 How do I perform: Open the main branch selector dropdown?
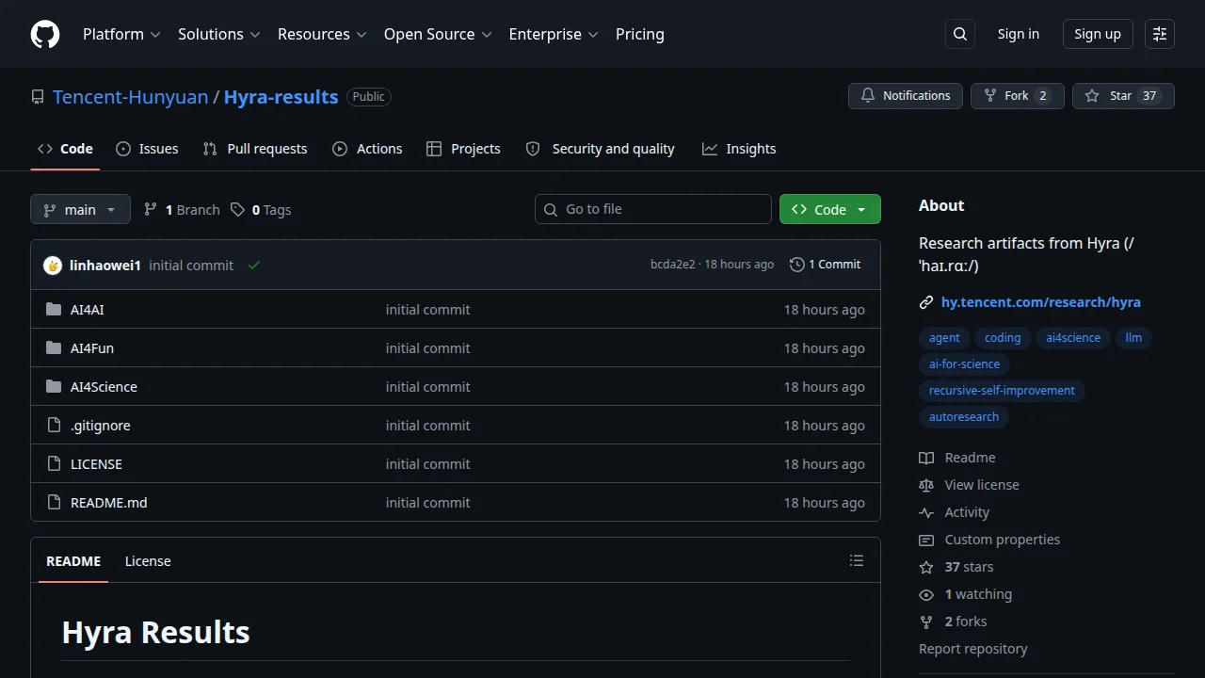(80, 209)
